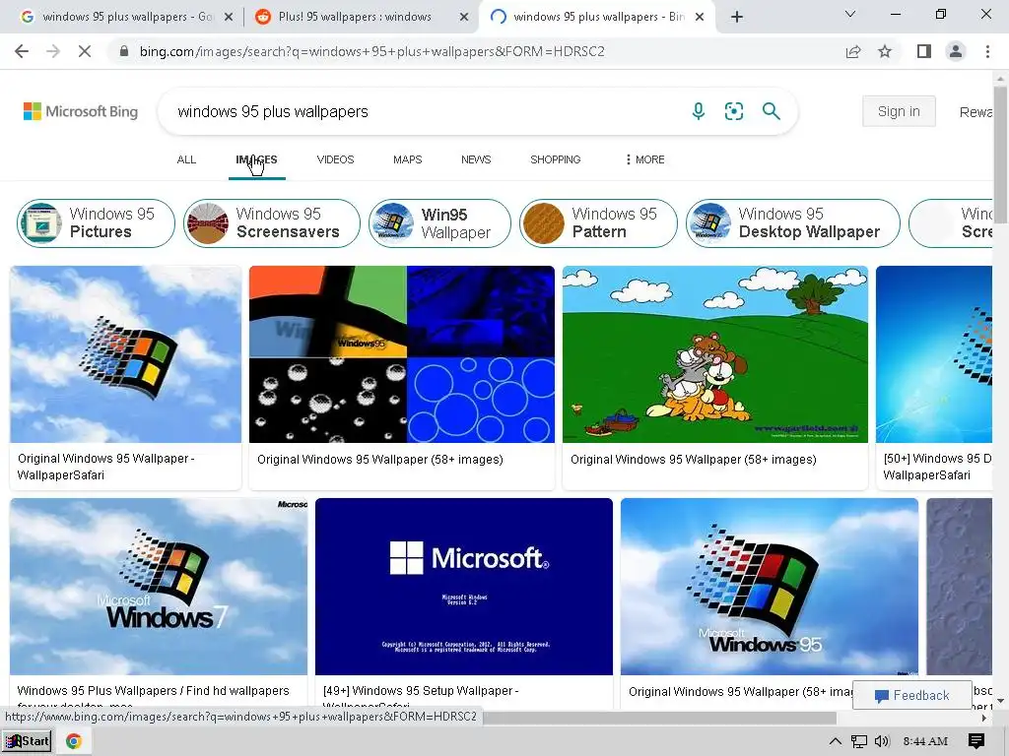Click the address bar URL
Viewport: 1009px width, 756px height.
click(371, 51)
